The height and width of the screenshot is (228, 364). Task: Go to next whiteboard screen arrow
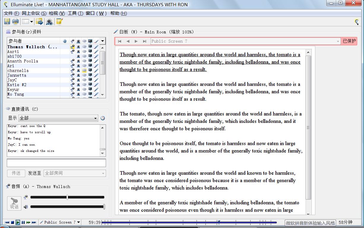click(136, 41)
